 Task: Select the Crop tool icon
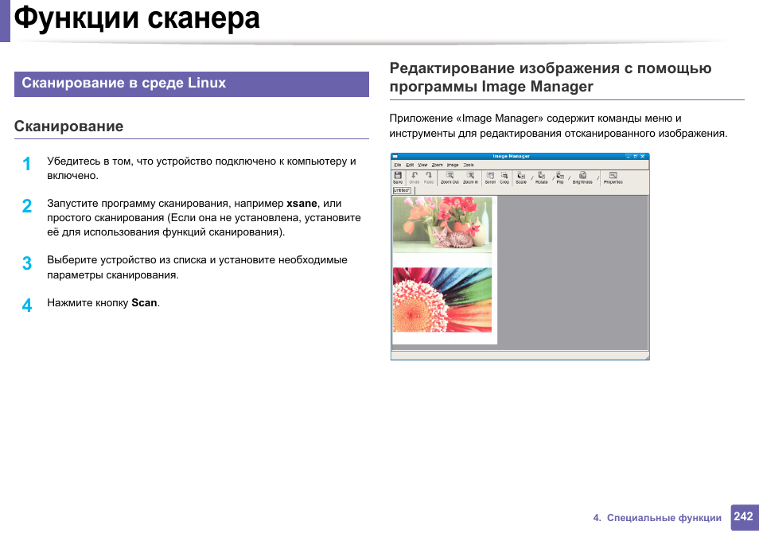504,177
